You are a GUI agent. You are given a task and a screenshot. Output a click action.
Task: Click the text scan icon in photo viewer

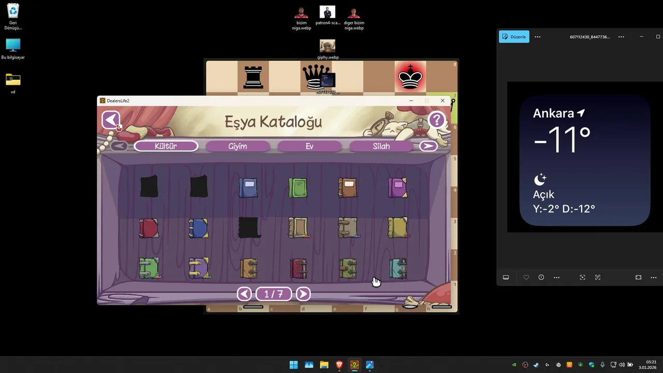pyautogui.click(x=598, y=278)
